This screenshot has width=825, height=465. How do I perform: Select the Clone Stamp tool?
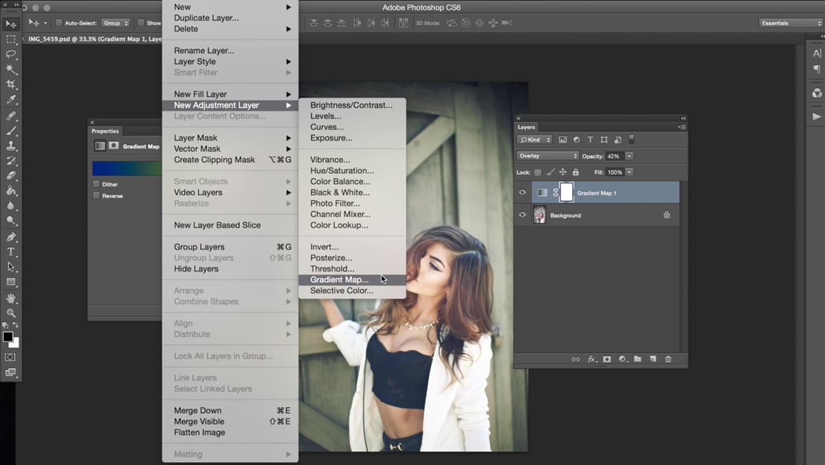(11, 146)
